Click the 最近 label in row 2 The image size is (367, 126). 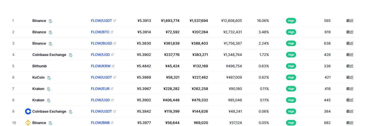[350, 32]
